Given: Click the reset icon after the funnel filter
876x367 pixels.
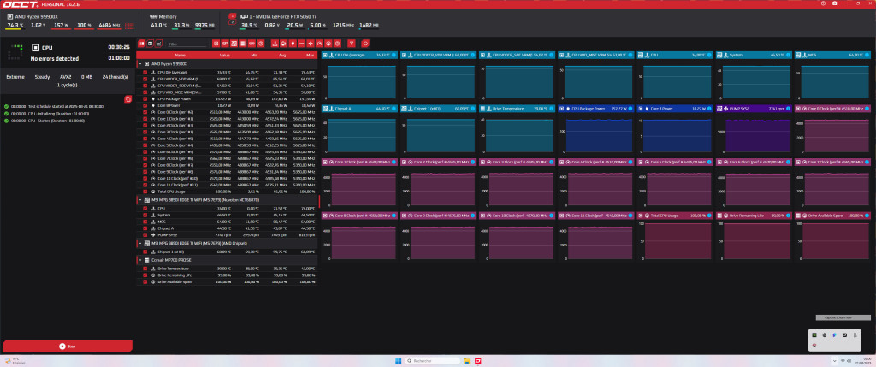Looking at the screenshot, I should pos(365,43).
